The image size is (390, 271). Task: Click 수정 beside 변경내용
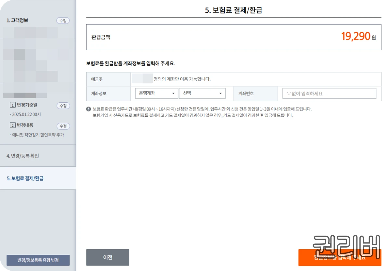tap(63, 126)
